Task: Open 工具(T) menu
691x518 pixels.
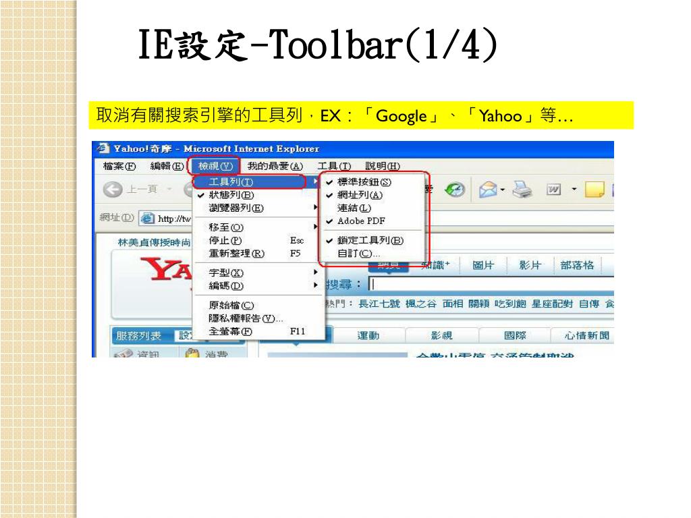Action: (x=334, y=166)
